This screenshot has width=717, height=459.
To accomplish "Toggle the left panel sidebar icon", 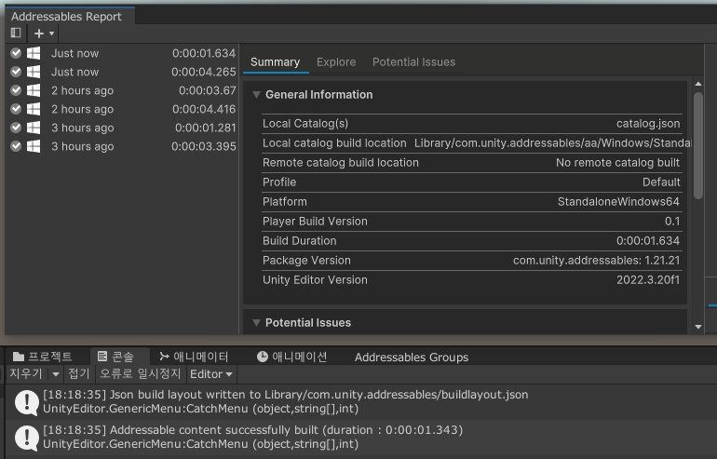I will tap(16, 33).
